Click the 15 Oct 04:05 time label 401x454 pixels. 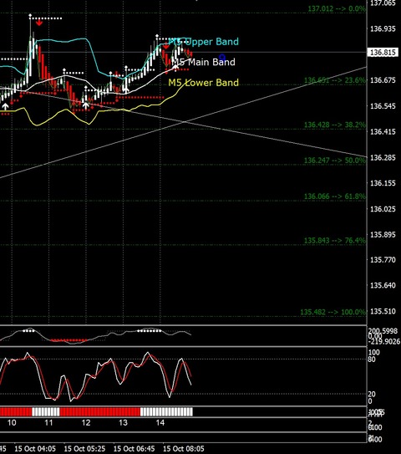pyautogui.click(x=35, y=448)
